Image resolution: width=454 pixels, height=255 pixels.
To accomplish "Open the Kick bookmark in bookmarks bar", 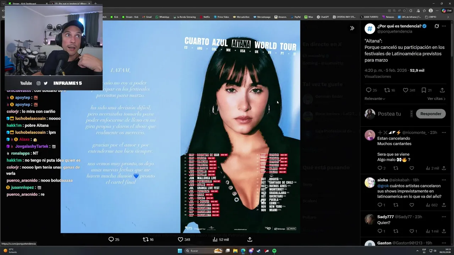I will tap(114, 17).
